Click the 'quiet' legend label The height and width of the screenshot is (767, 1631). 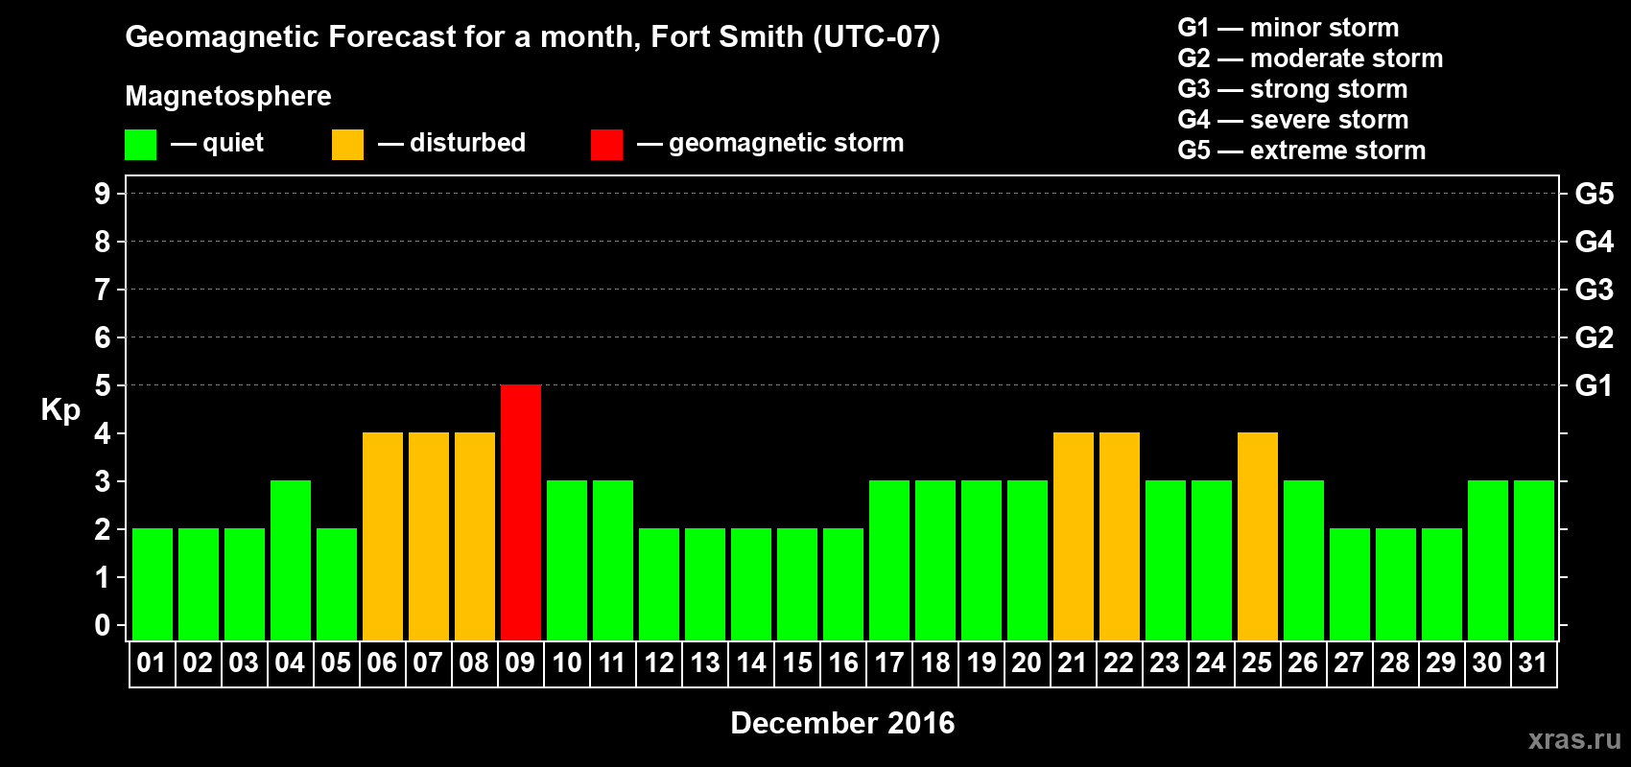pos(233,143)
